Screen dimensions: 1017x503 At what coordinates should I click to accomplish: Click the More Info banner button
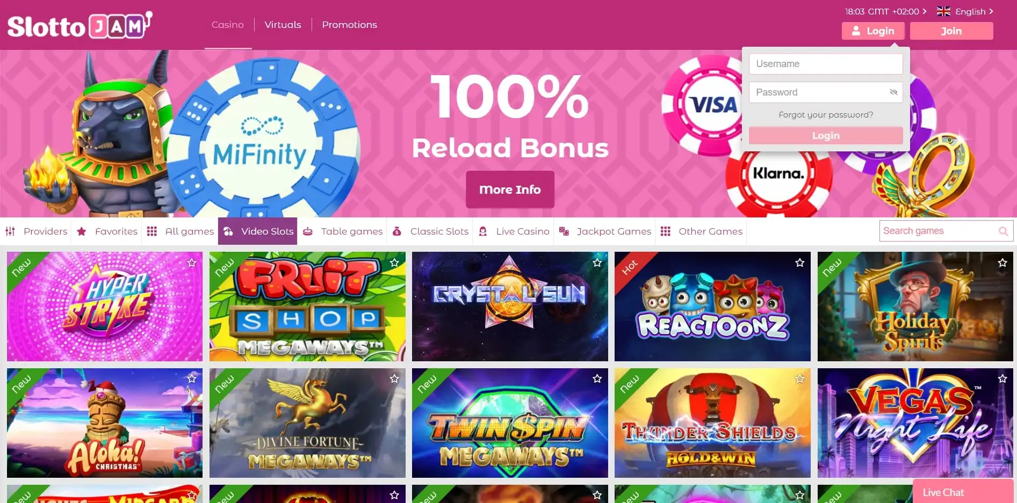pos(510,189)
